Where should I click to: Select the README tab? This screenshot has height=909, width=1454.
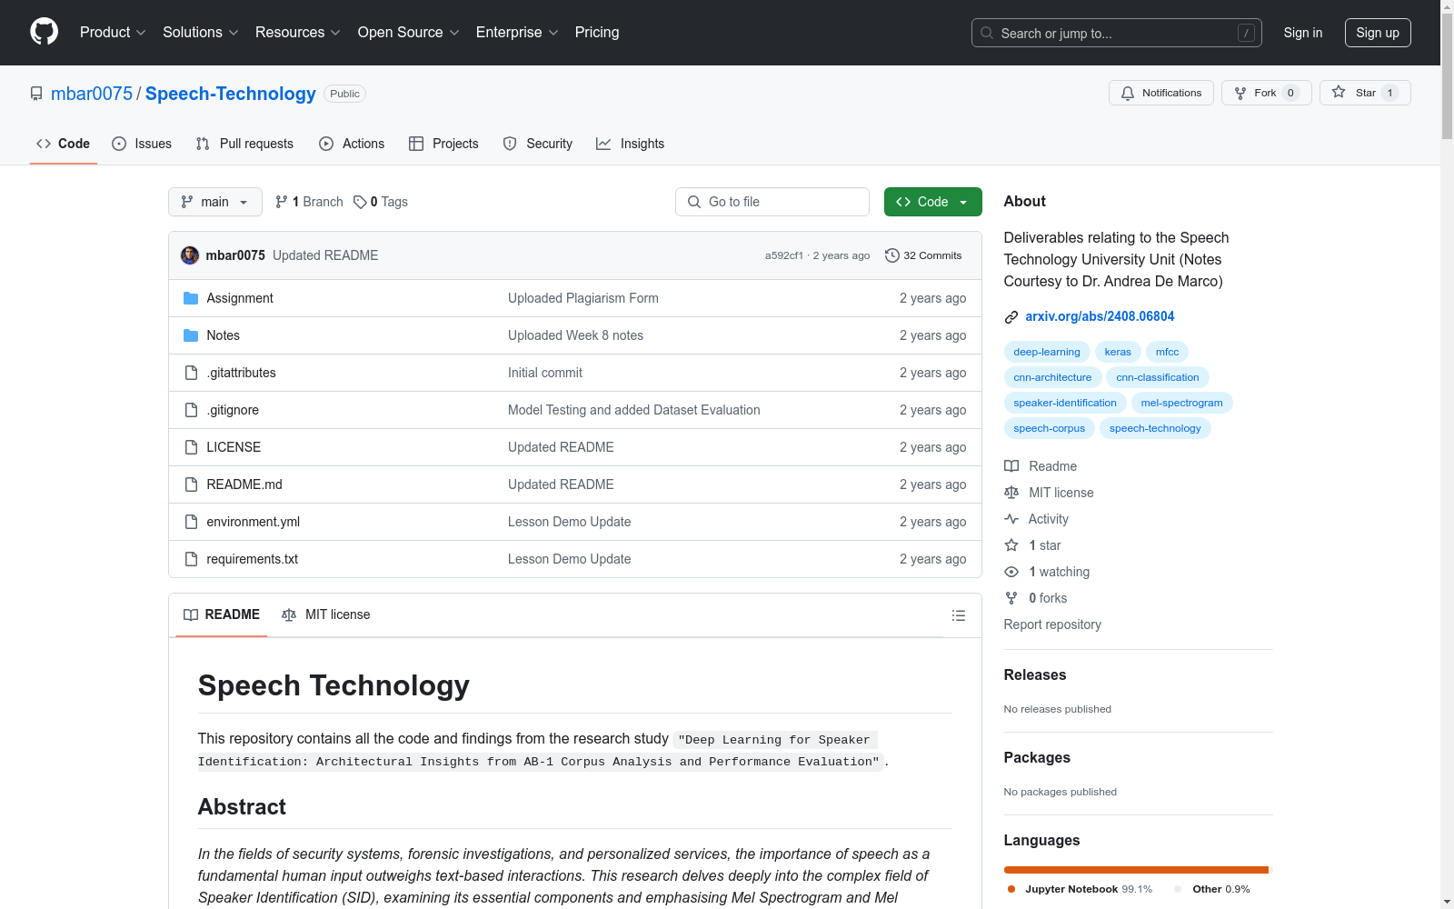click(x=222, y=614)
